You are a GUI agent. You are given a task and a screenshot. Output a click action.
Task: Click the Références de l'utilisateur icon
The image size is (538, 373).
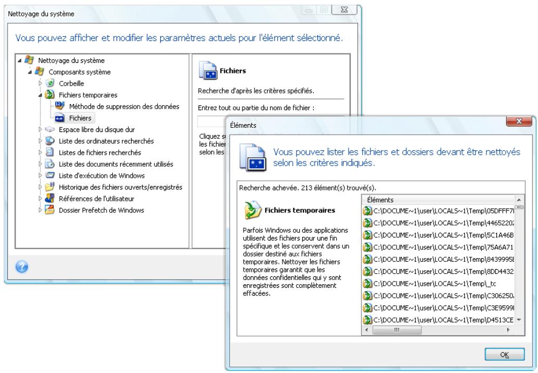[50, 198]
